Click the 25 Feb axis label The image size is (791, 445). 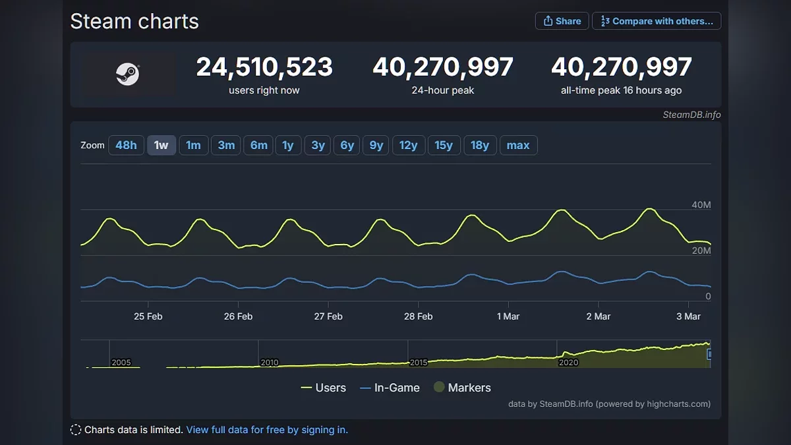click(x=148, y=316)
